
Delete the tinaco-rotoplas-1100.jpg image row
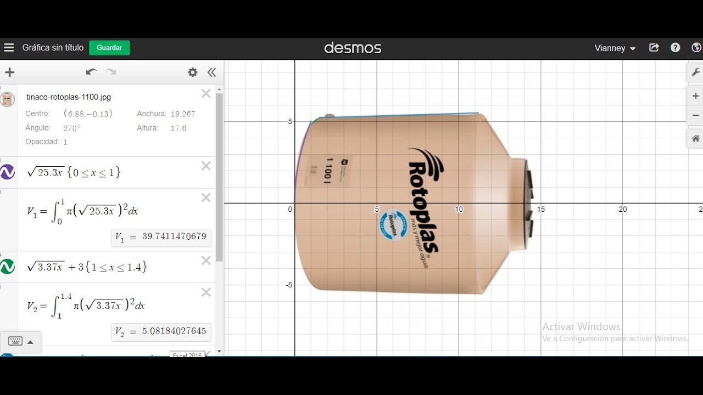click(x=206, y=94)
